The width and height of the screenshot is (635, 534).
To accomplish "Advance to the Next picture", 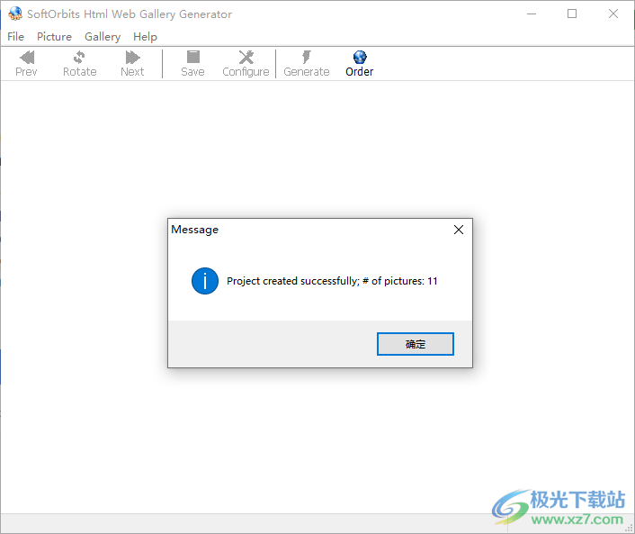I will (x=132, y=63).
